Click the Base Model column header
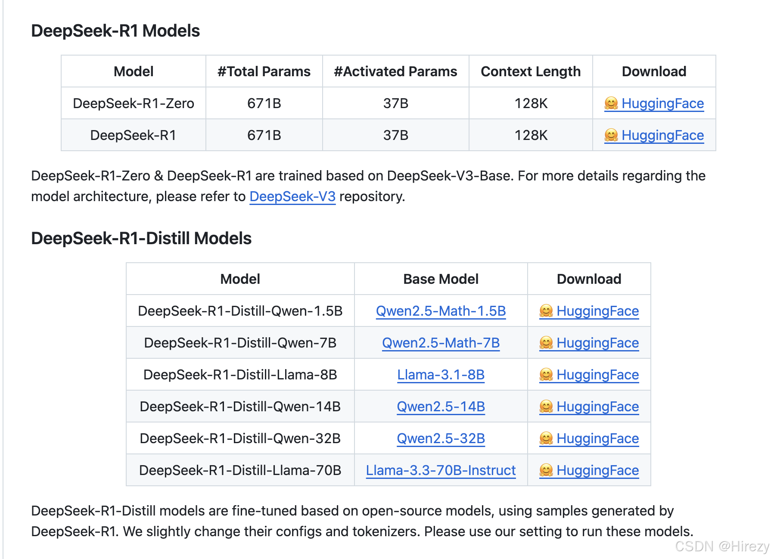771x559 pixels. click(x=441, y=279)
